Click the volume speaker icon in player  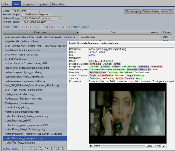pos(156,146)
